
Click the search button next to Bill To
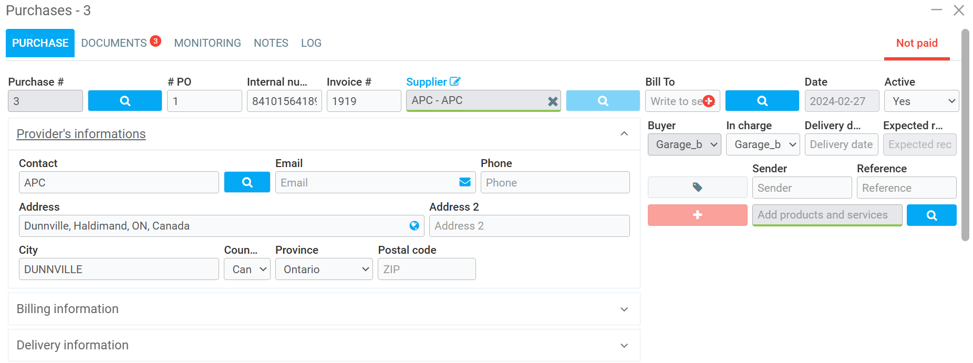pos(762,101)
